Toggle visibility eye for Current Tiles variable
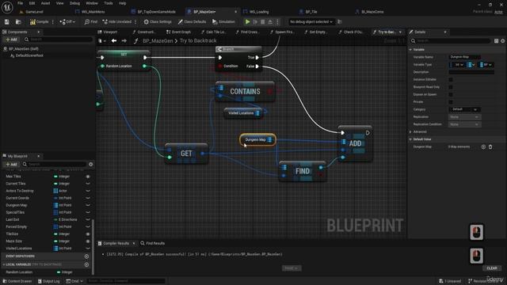 pos(88,184)
